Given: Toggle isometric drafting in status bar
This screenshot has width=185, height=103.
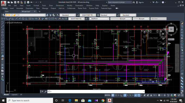Looking at the screenshot, I should pyautogui.click(x=130, y=95).
